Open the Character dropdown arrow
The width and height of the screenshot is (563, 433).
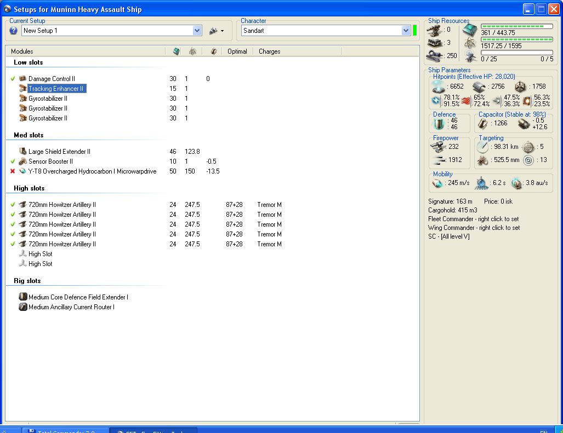point(406,31)
